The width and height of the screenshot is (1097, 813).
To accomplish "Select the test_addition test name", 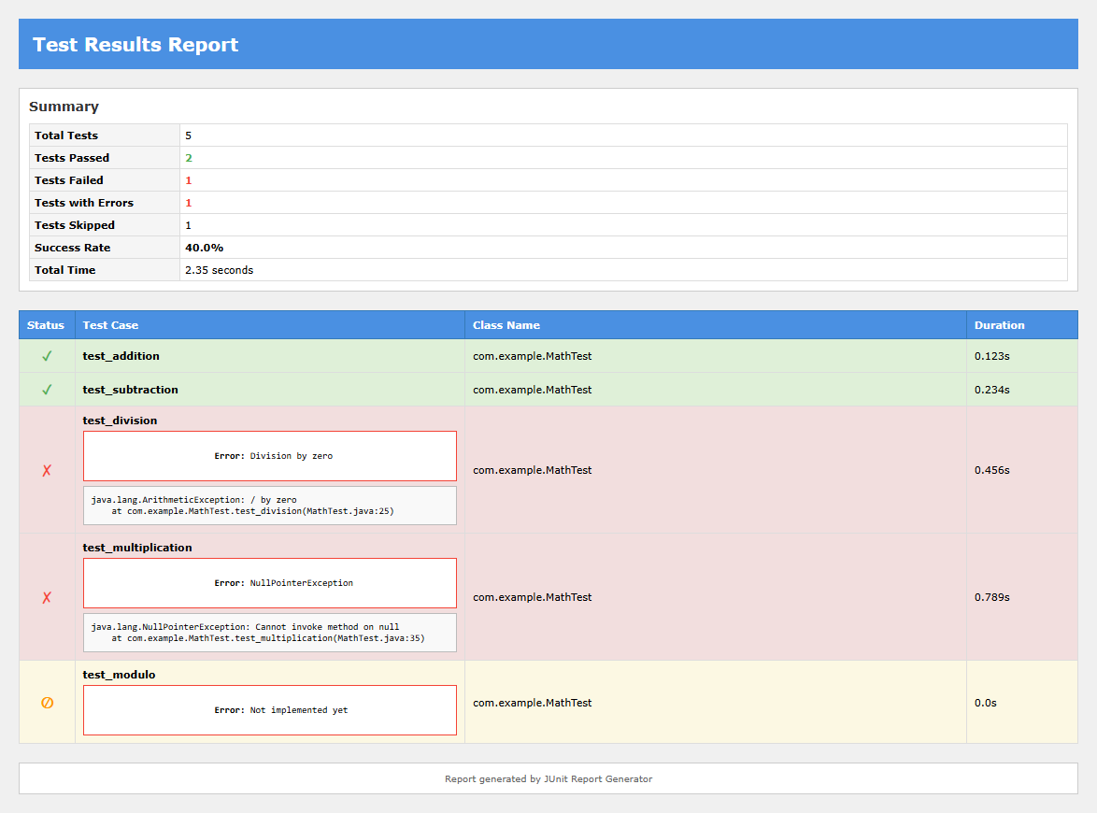I will click(121, 356).
